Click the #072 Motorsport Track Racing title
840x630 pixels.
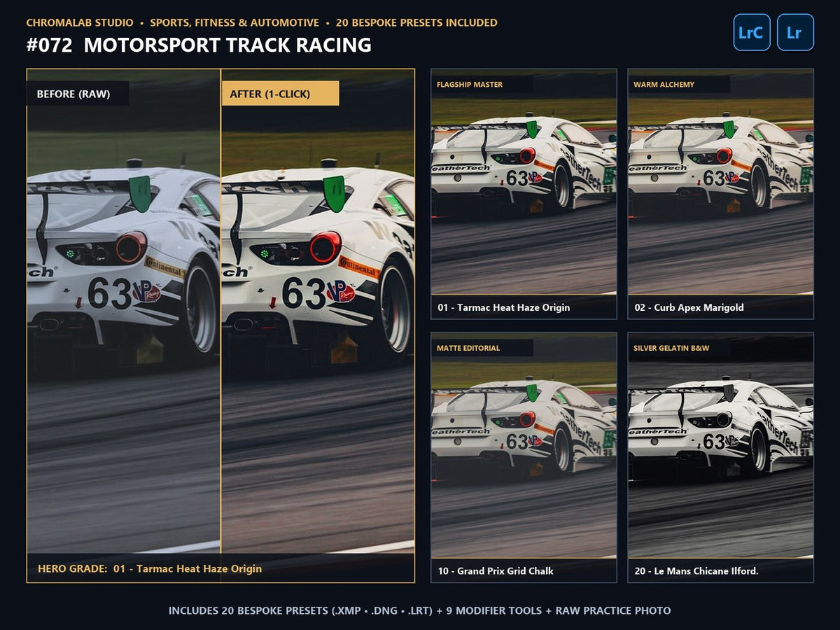point(199,45)
